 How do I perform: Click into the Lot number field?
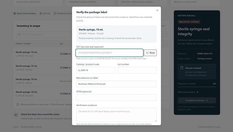[137, 70]
